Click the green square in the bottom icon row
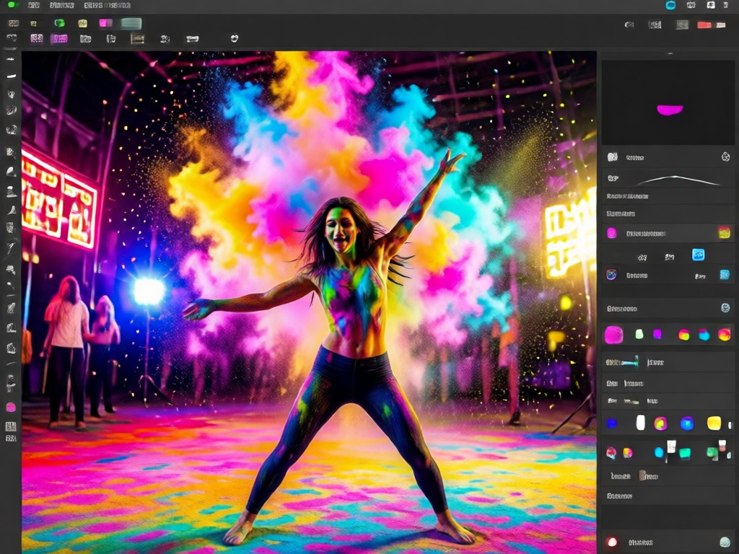 712,454
